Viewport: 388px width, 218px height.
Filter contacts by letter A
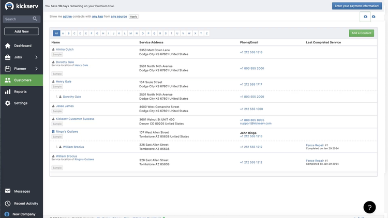coord(63,34)
